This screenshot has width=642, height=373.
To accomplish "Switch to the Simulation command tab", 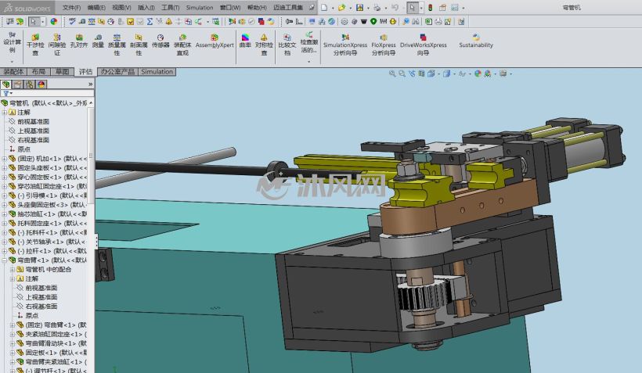I will tap(157, 72).
